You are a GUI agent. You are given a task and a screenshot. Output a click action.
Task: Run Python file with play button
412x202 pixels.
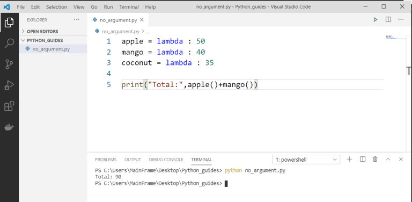[376, 20]
